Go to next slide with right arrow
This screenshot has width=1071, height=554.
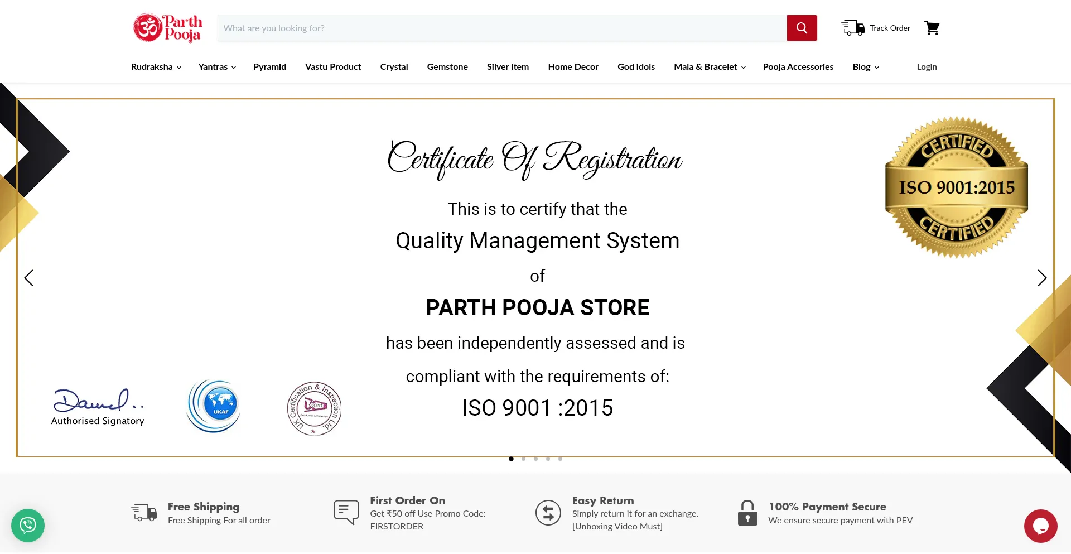[x=1041, y=278]
